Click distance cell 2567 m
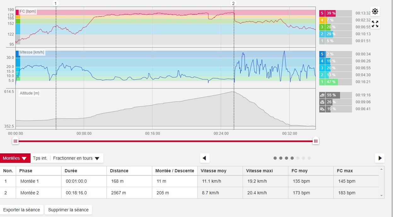Screen dimensions: 393x217 tap(129, 193)
